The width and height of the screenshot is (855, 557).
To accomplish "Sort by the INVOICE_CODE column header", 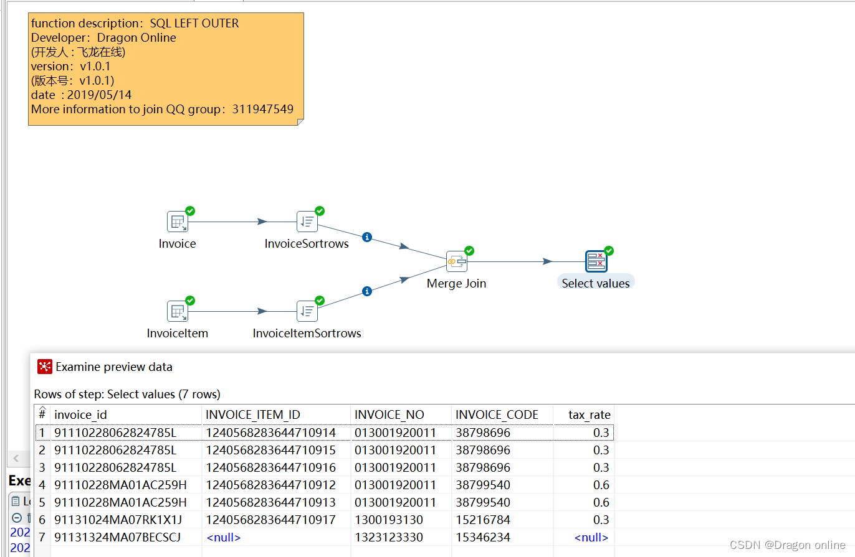I will point(502,414).
